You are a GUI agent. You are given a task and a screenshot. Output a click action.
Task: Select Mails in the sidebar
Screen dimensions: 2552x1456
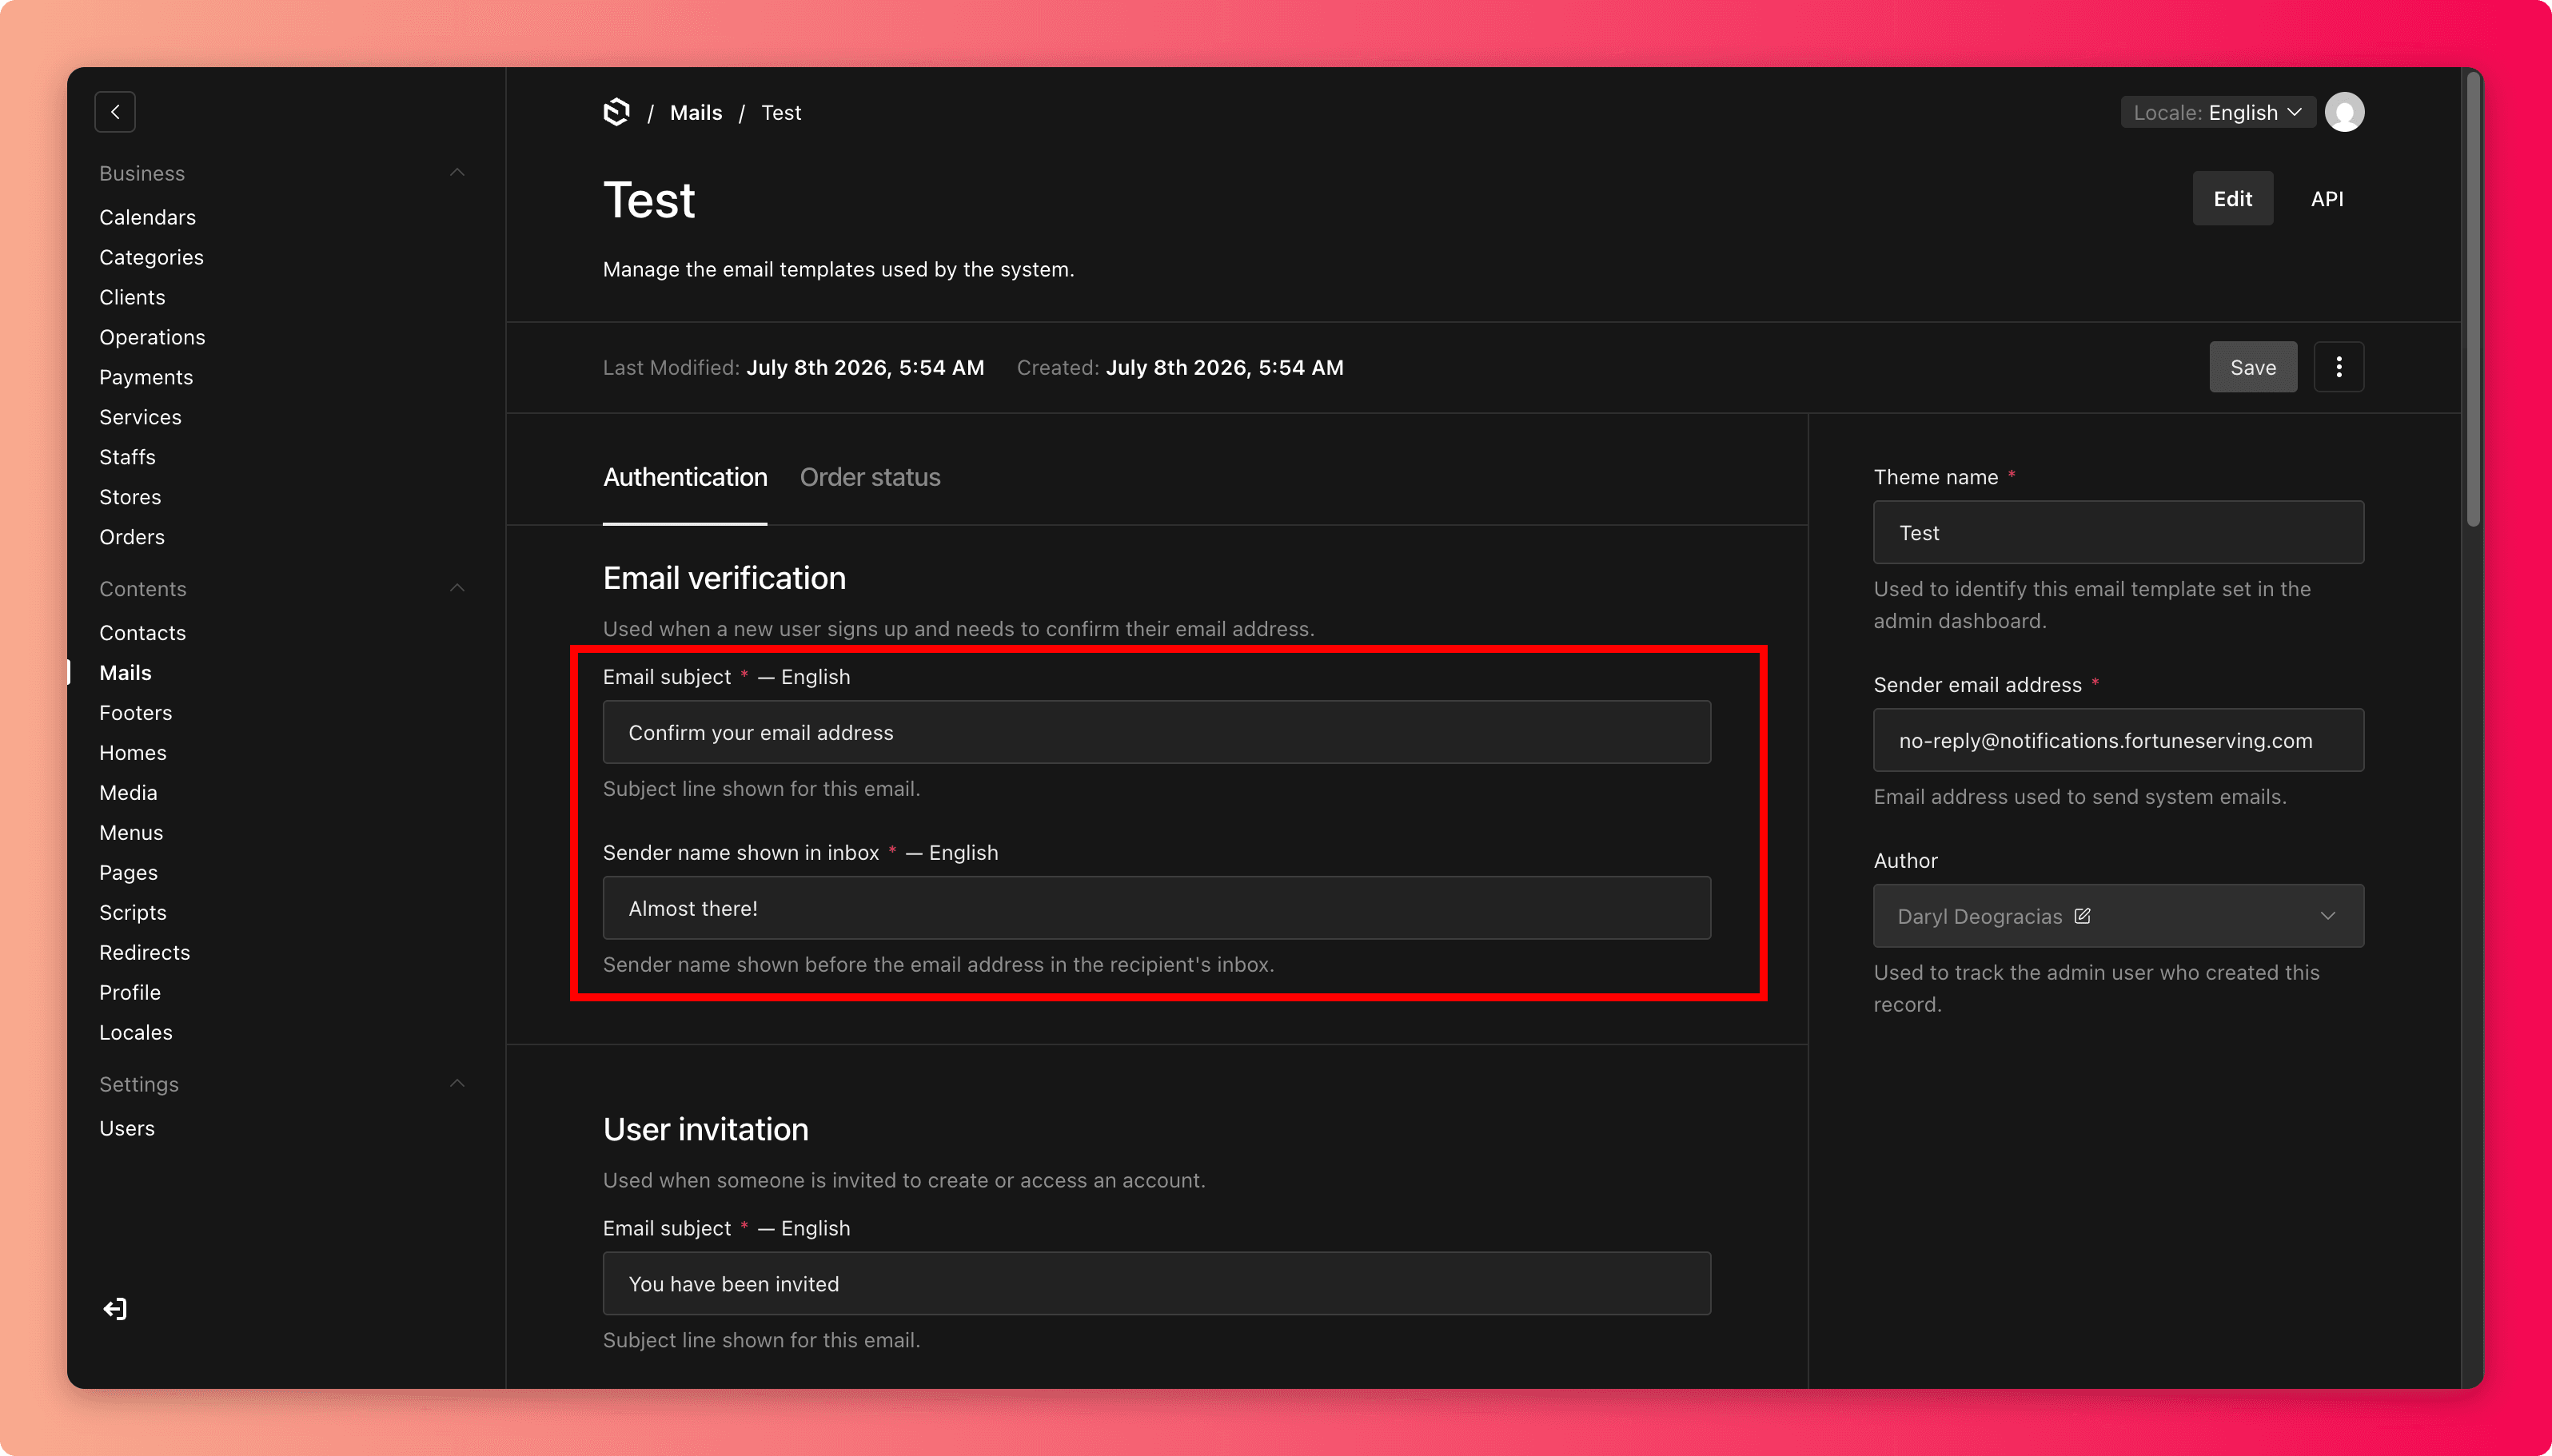125,673
